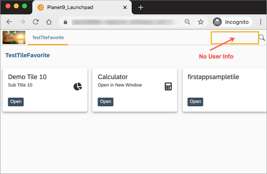Click the zoom magnifier in address bar
Viewport: 267px width, 174px height.
tap(188, 22)
